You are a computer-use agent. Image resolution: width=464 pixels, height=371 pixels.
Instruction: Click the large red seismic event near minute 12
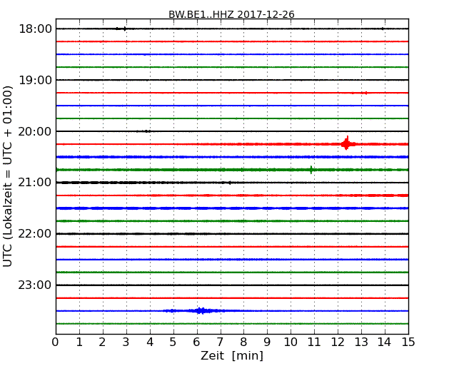click(x=347, y=143)
